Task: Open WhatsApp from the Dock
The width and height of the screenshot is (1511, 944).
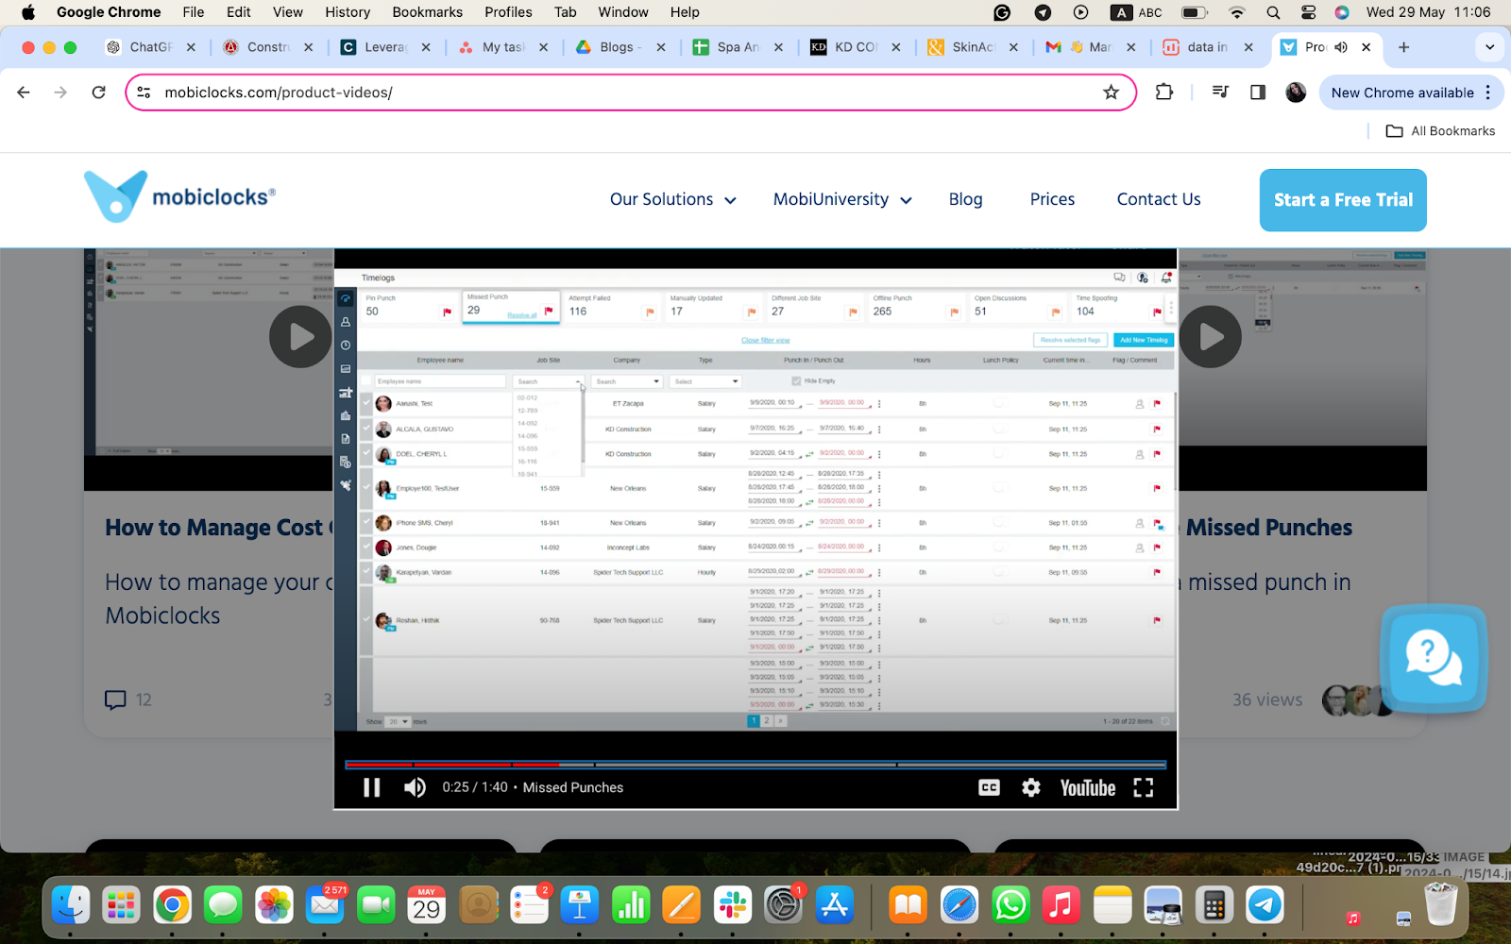Action: (1010, 905)
